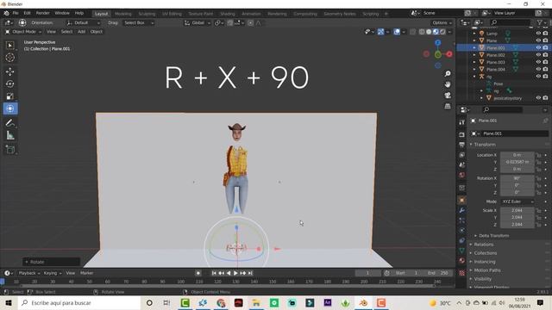
Task: Expand the Motion Paths panel
Action: [x=487, y=270]
